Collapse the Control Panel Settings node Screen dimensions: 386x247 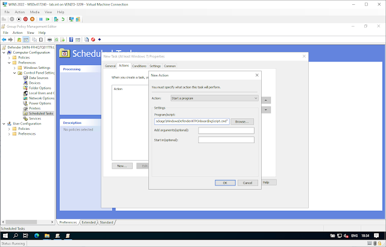click(14, 73)
